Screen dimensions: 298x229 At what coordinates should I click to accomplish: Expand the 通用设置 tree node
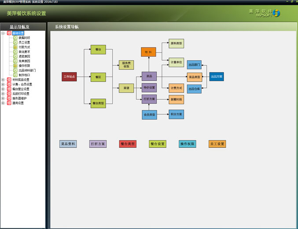click(x=3, y=103)
